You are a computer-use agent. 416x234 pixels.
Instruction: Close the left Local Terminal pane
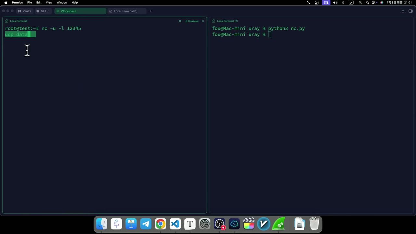[x=203, y=21]
